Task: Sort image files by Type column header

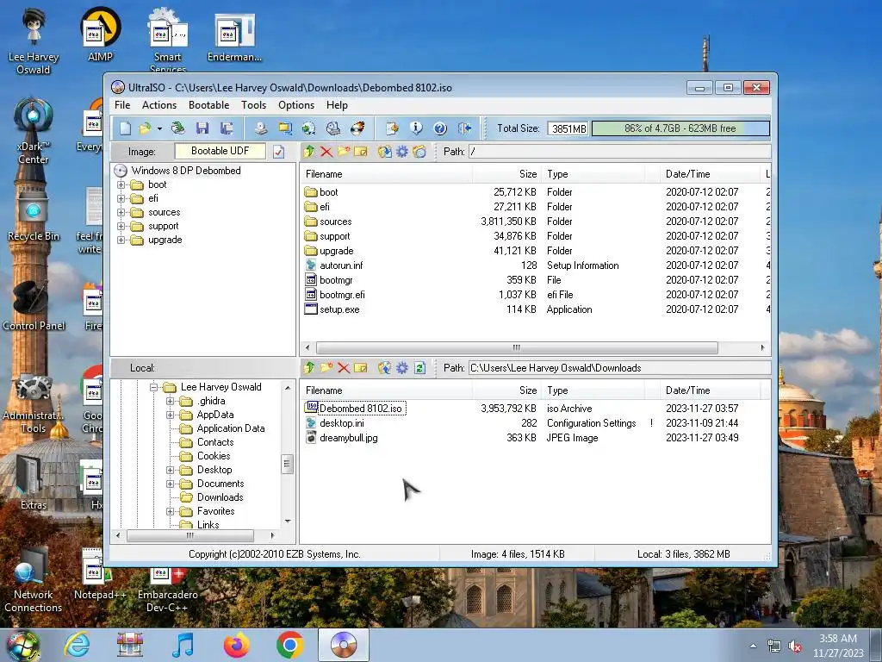Action: coord(593,174)
